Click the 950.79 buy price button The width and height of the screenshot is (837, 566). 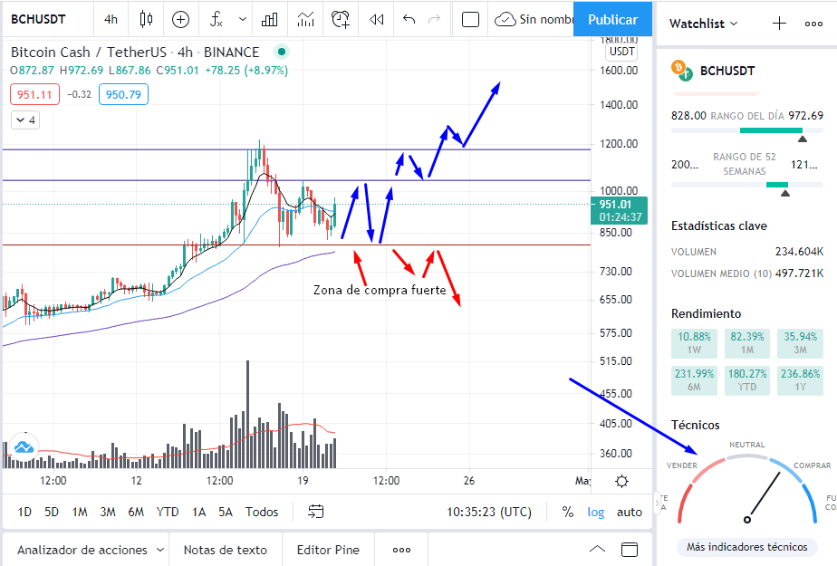(123, 94)
